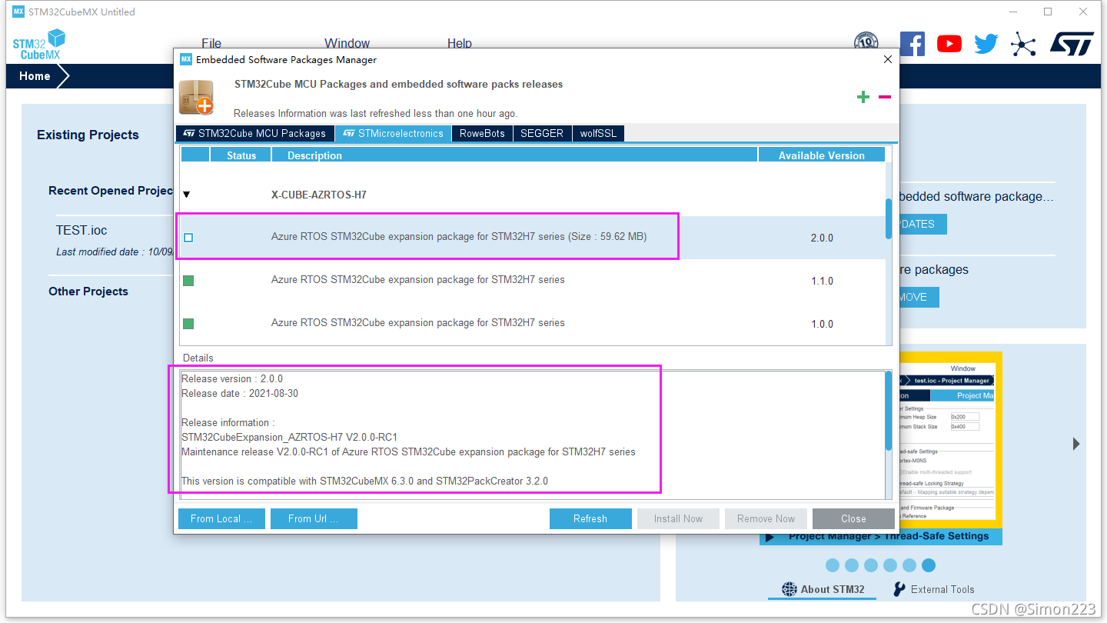The image size is (1107, 623).
Task: Click the MX icon in the dialog title bar
Action: pyautogui.click(x=186, y=59)
